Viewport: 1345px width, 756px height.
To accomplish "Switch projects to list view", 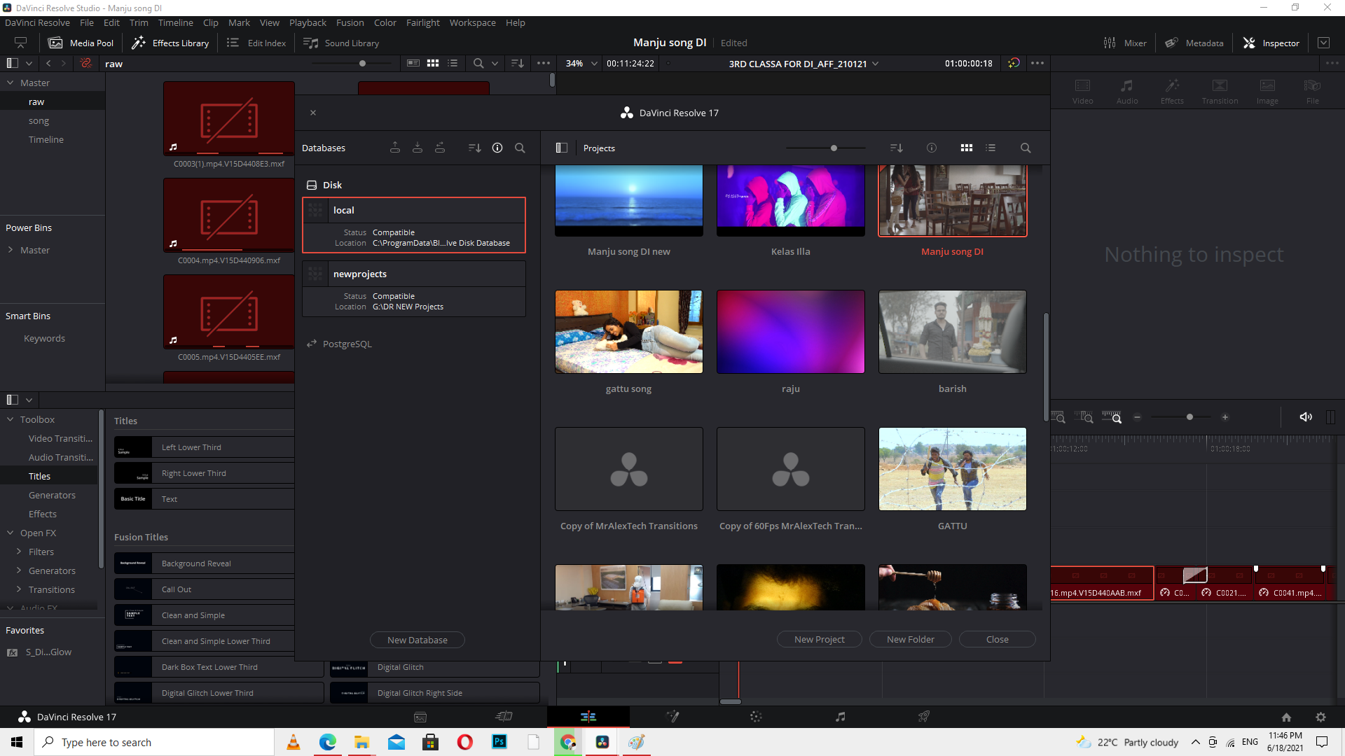I will [991, 148].
